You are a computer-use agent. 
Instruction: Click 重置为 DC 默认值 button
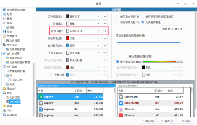[172, 29]
